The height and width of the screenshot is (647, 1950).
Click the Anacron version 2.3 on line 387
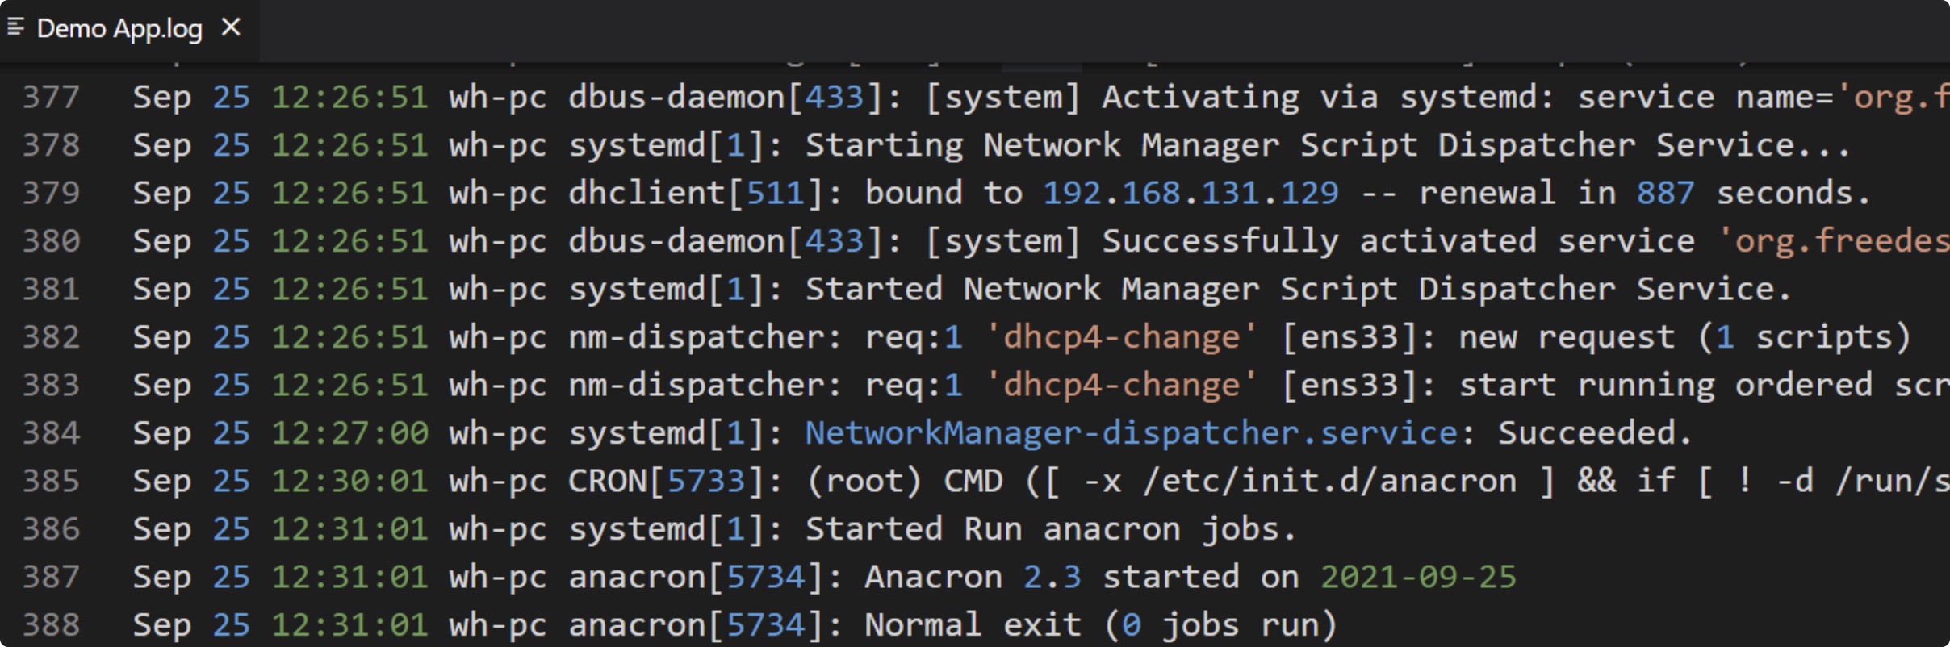pos(1052,578)
